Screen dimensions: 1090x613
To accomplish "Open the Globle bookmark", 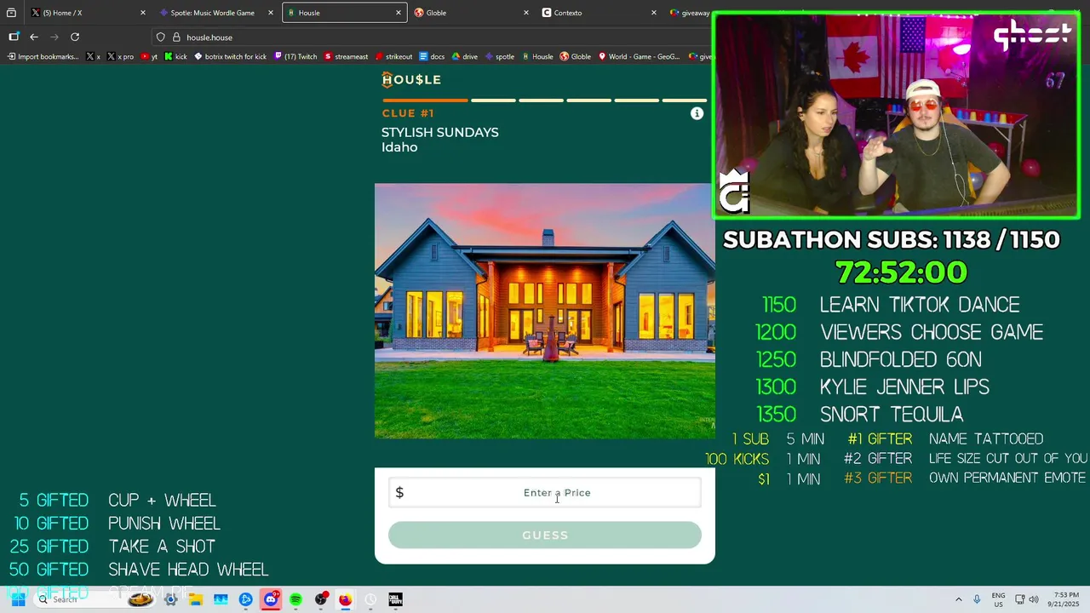I will click(576, 57).
